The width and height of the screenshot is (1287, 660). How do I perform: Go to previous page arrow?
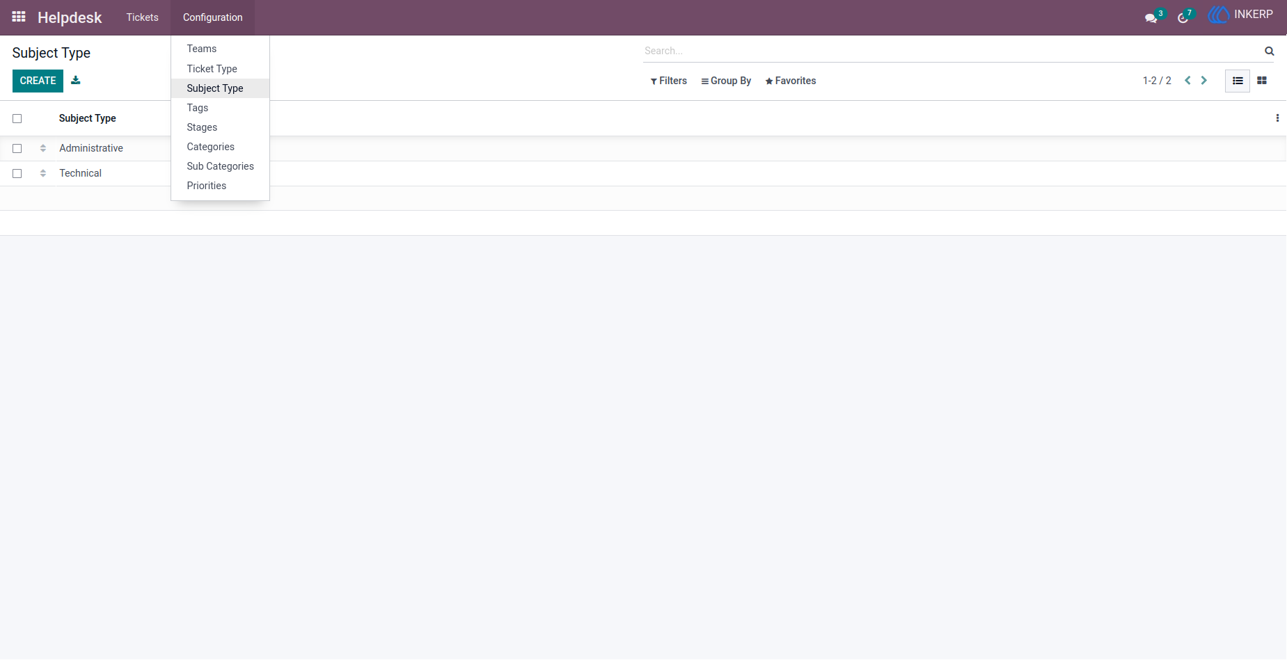[x=1187, y=81]
